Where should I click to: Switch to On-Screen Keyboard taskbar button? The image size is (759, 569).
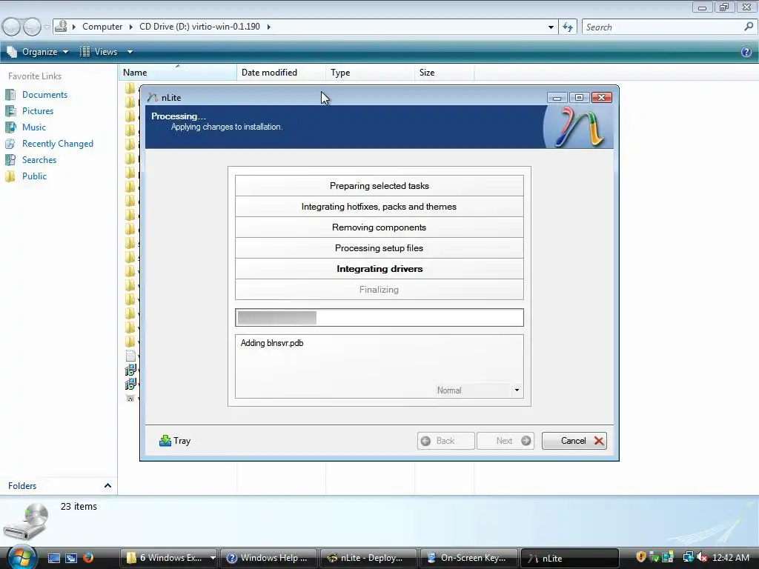[468, 558]
